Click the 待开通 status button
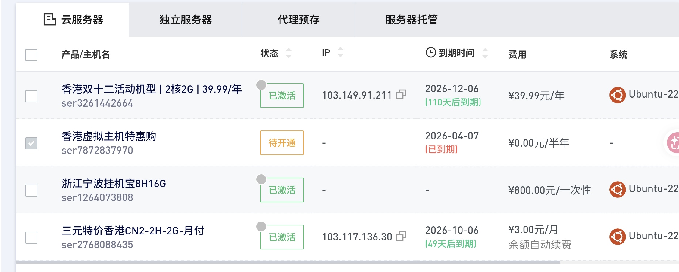Viewport: 679px width, 272px height. [282, 143]
